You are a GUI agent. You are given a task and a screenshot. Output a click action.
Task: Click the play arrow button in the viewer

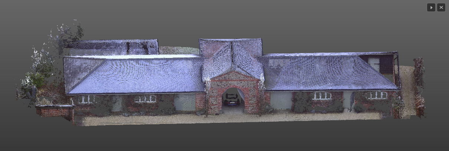[x=431, y=7]
